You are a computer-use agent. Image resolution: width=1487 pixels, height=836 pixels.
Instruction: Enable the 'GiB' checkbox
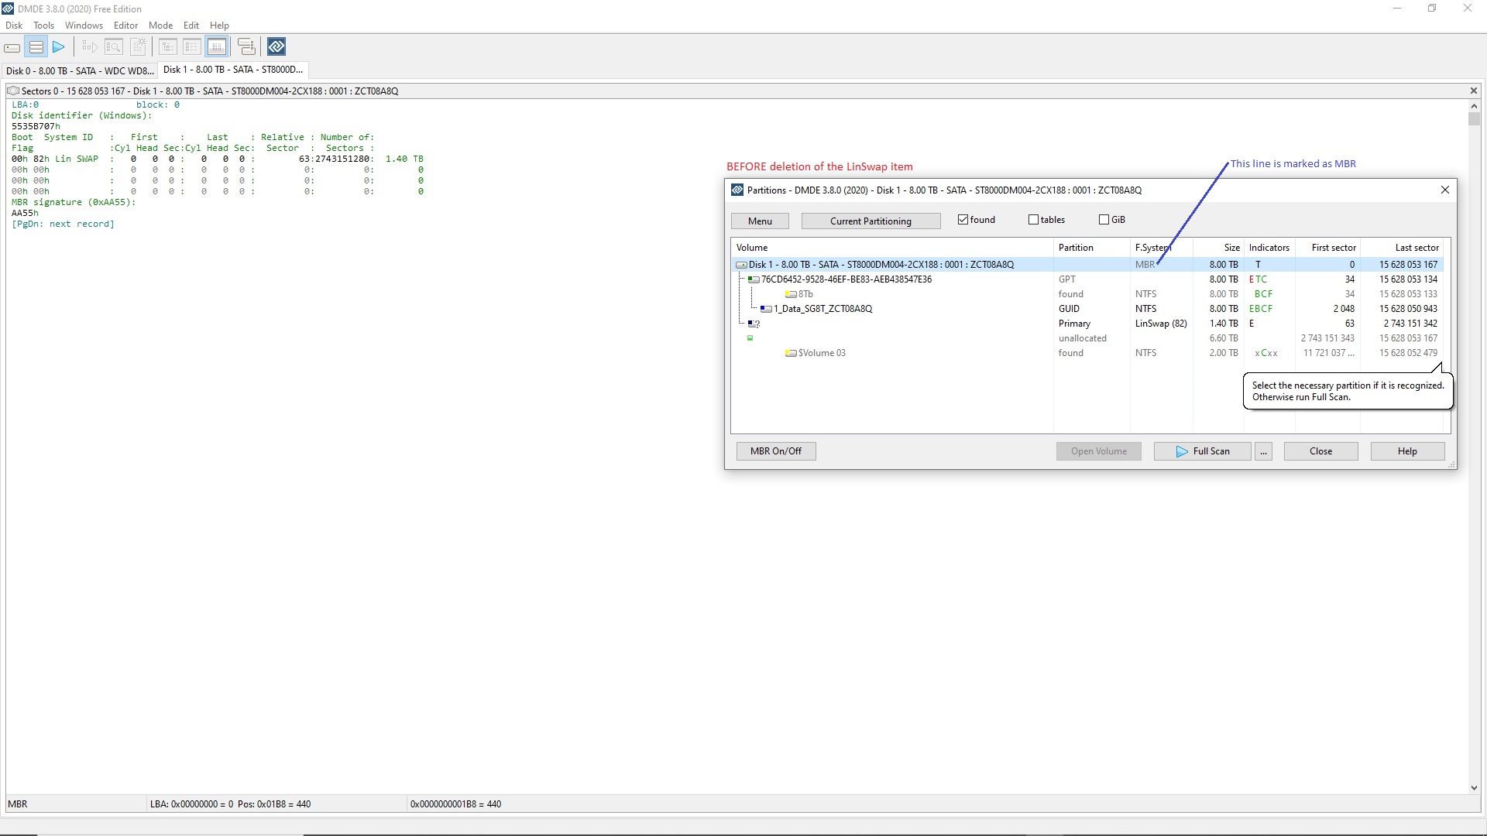click(1104, 220)
